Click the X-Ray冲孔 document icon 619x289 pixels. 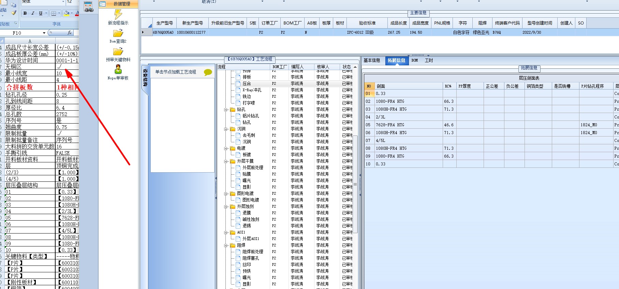238,90
